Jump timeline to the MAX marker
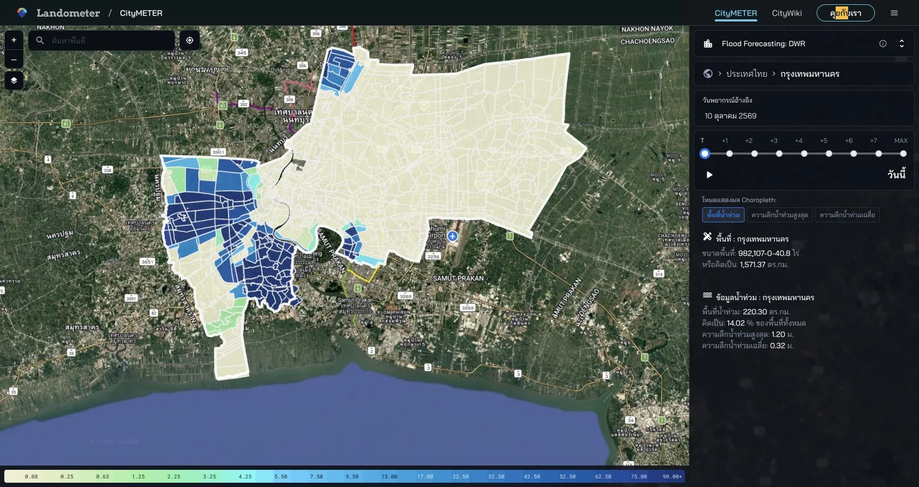Viewport: 919px width, 487px height. click(903, 154)
